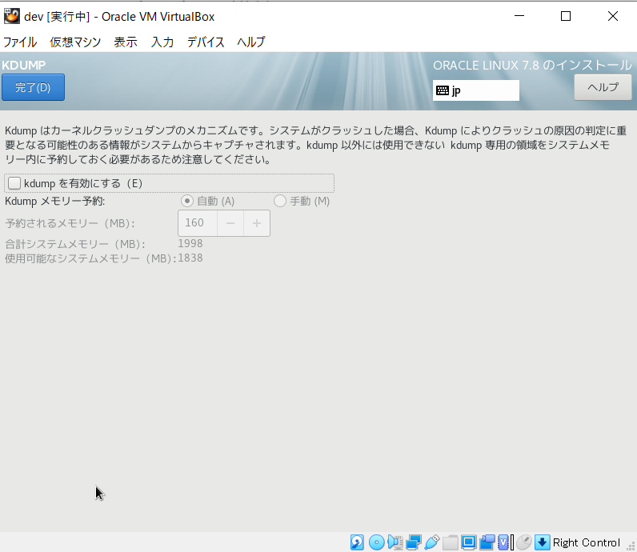This screenshot has width=637, height=552.
Task: Click the Right Control host key label
Action: 587,542
